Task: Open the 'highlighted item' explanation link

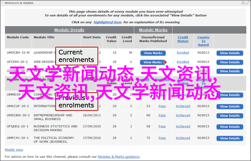Action: pyautogui.click(x=108, y=22)
